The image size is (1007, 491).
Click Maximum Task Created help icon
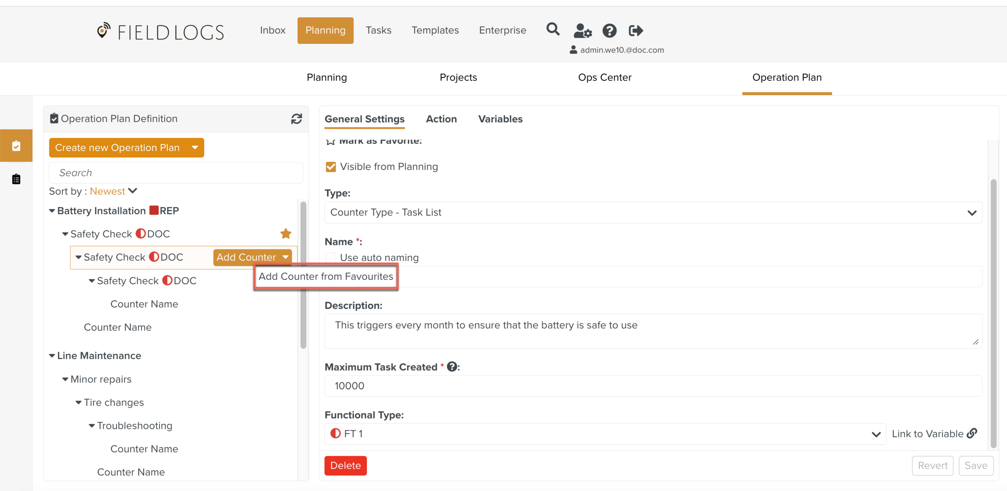pos(452,366)
